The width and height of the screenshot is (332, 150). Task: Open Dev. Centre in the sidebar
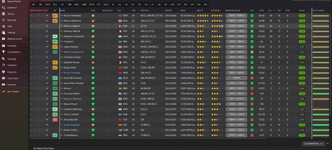pyautogui.click(x=13, y=91)
